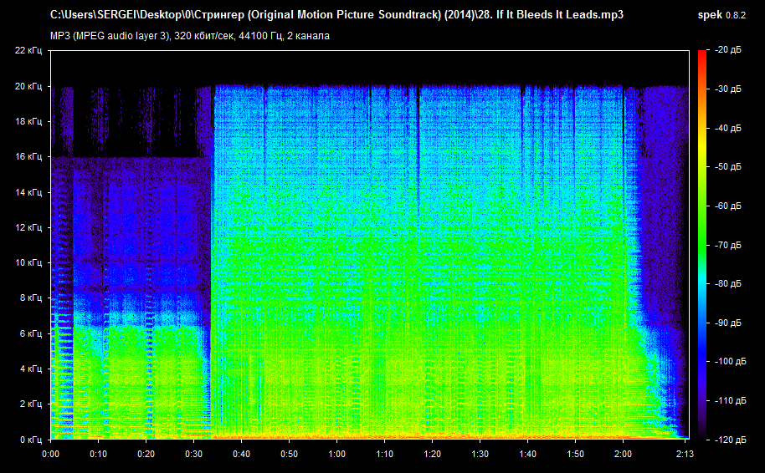
Task: Click the 2:13 end time label
Action: point(684,454)
